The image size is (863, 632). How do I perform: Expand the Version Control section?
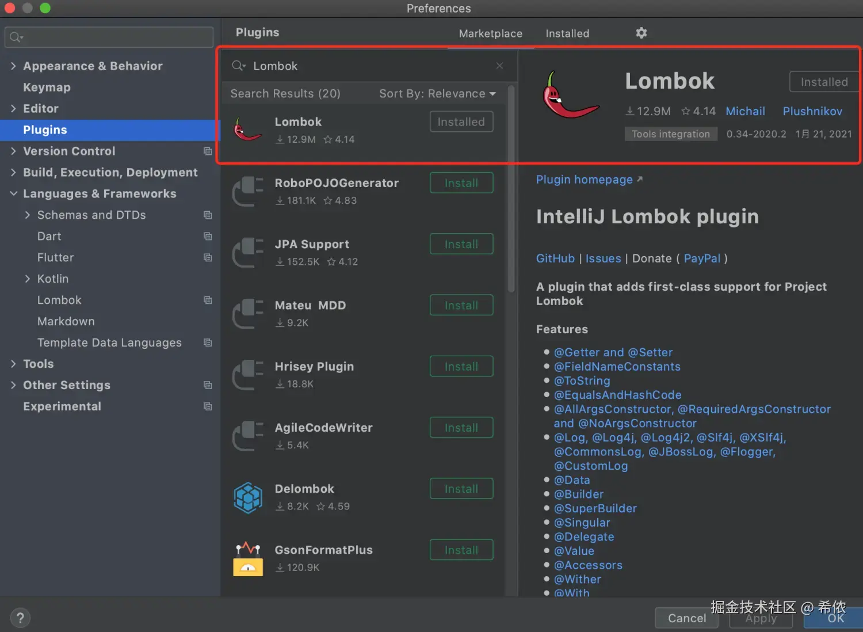pyautogui.click(x=13, y=151)
